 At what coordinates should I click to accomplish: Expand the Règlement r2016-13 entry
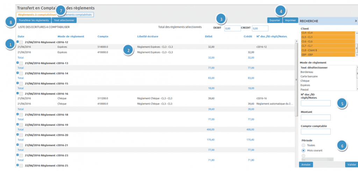[17, 63]
